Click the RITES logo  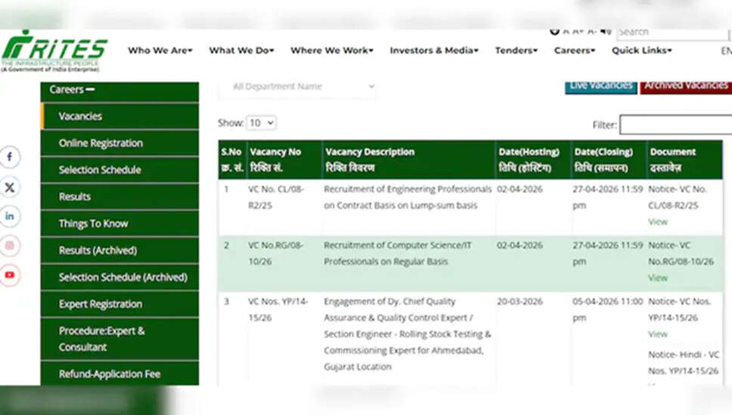coord(54,51)
